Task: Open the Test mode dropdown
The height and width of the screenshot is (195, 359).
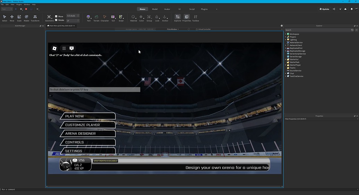Action: (x=7, y=9)
